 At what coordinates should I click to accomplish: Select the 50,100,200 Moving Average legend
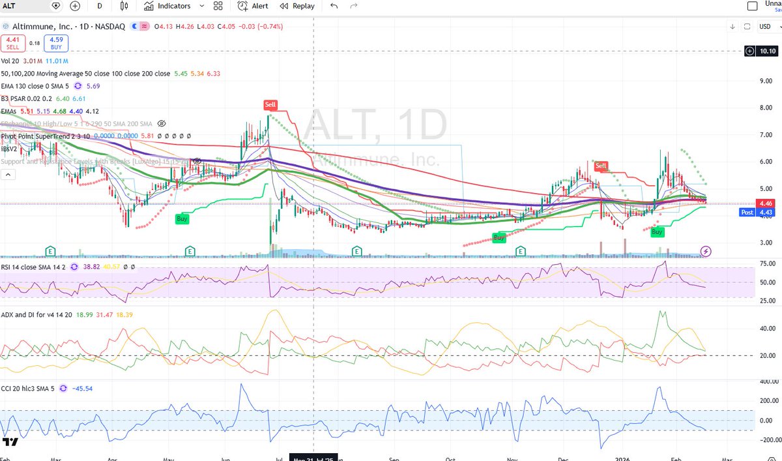click(85, 73)
